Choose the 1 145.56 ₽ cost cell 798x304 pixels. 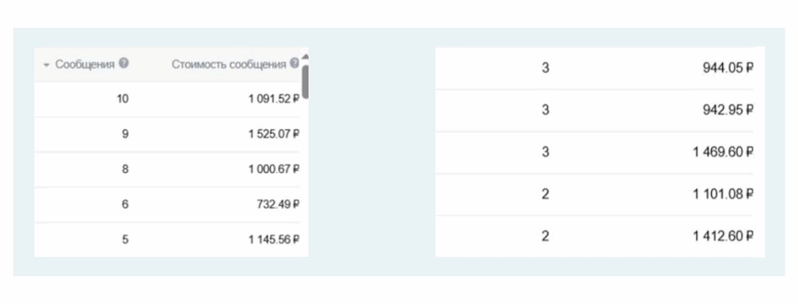[x=273, y=240]
